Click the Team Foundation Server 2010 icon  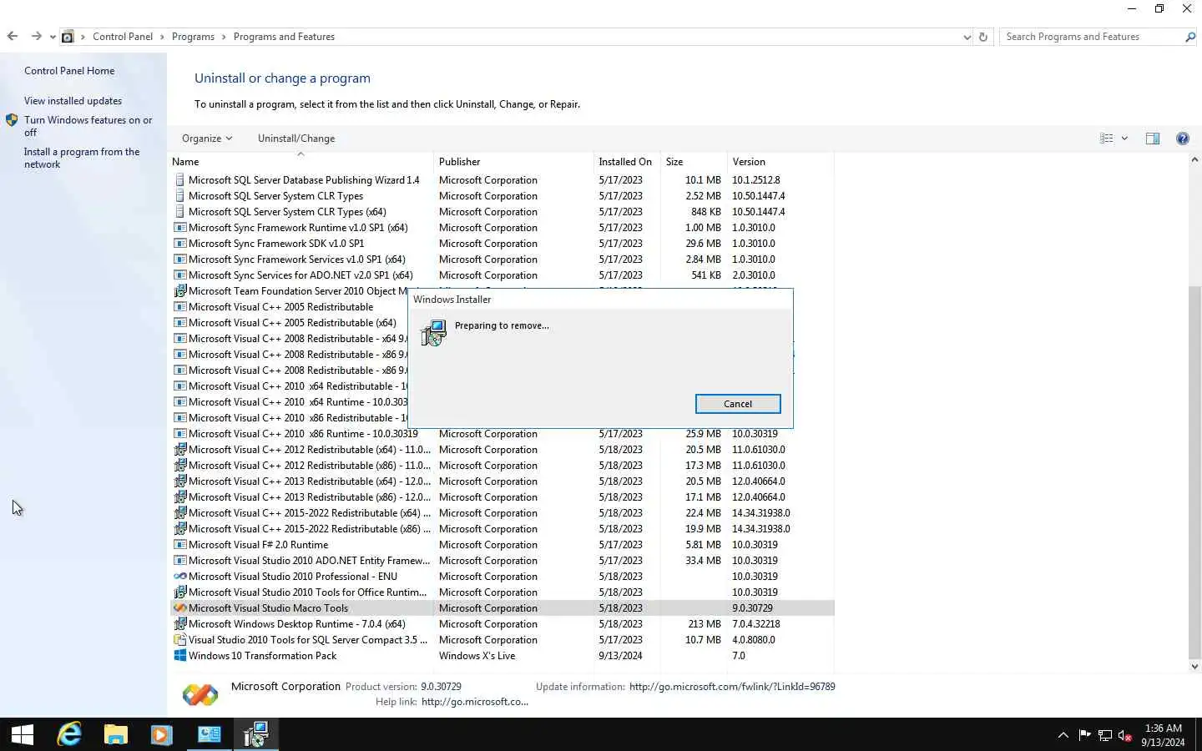pos(179,291)
